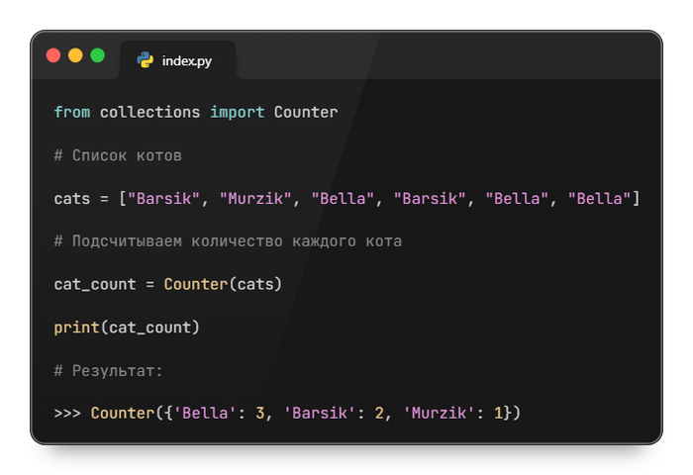Click the Python logo icon in tab

(146, 59)
